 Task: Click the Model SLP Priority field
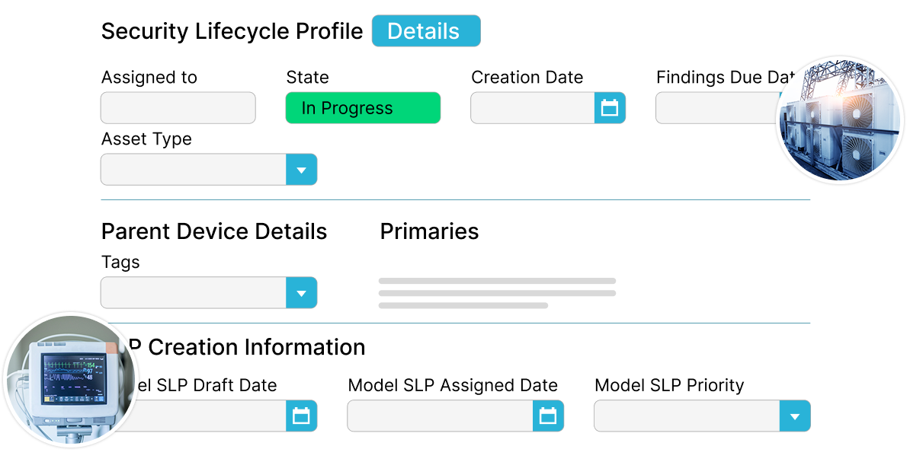coord(686,416)
